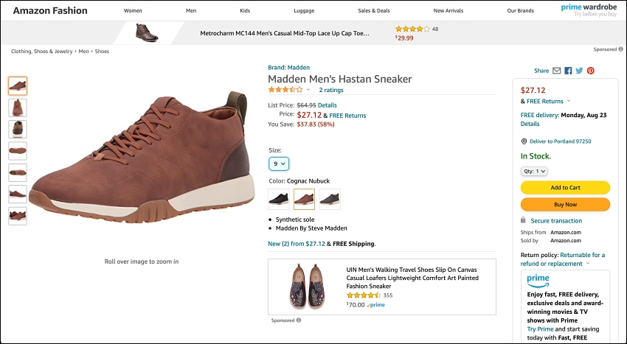627x344 pixels.
Task: Open the Women menu
Action: pyautogui.click(x=133, y=11)
